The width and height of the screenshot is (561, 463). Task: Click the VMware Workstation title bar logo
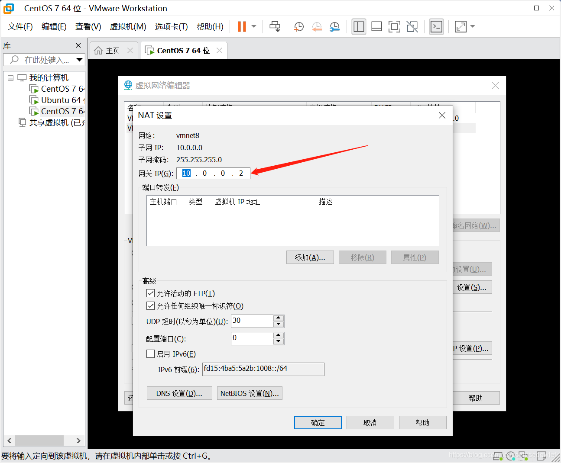(x=9, y=8)
